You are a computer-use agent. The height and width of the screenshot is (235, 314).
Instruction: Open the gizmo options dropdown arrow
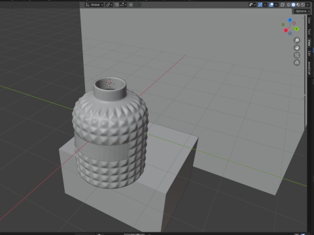265,5
